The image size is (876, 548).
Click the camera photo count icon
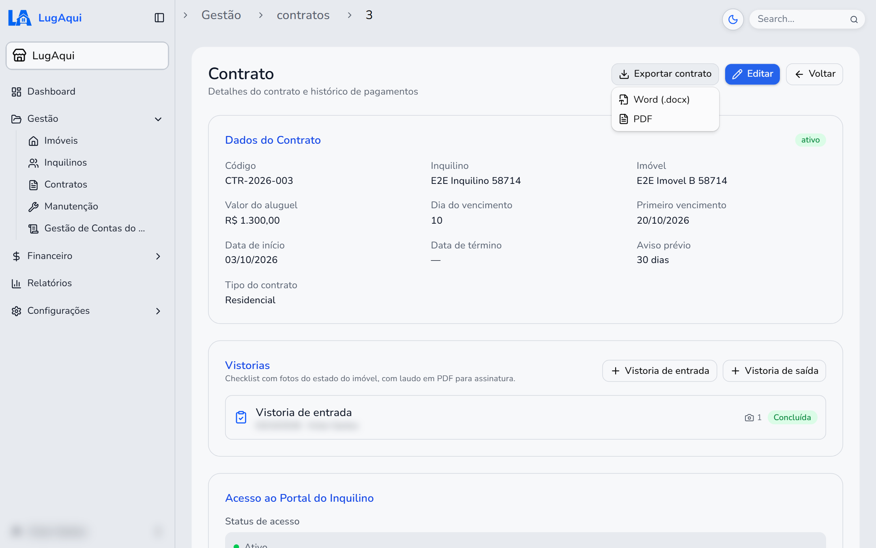[749, 418]
